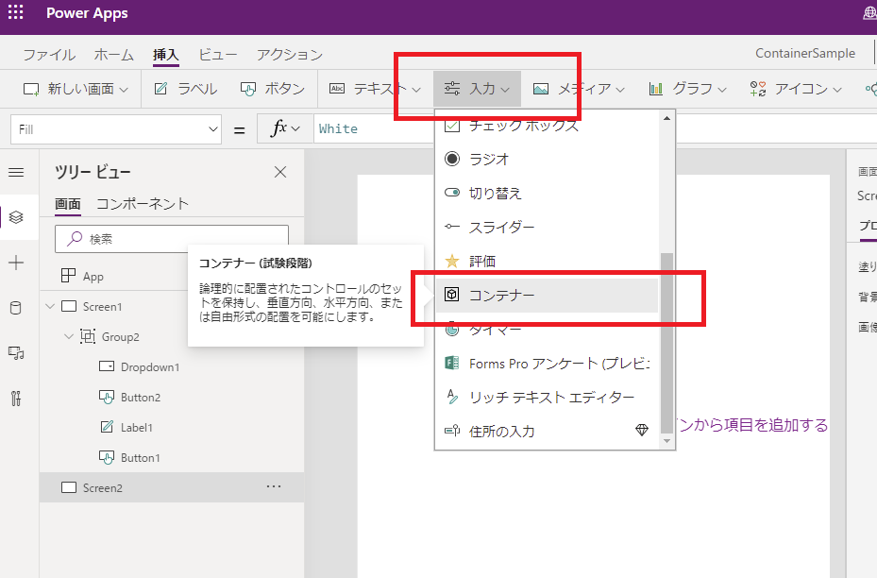
Task: Click the menu scrollbar up arrow
Action: (666, 118)
